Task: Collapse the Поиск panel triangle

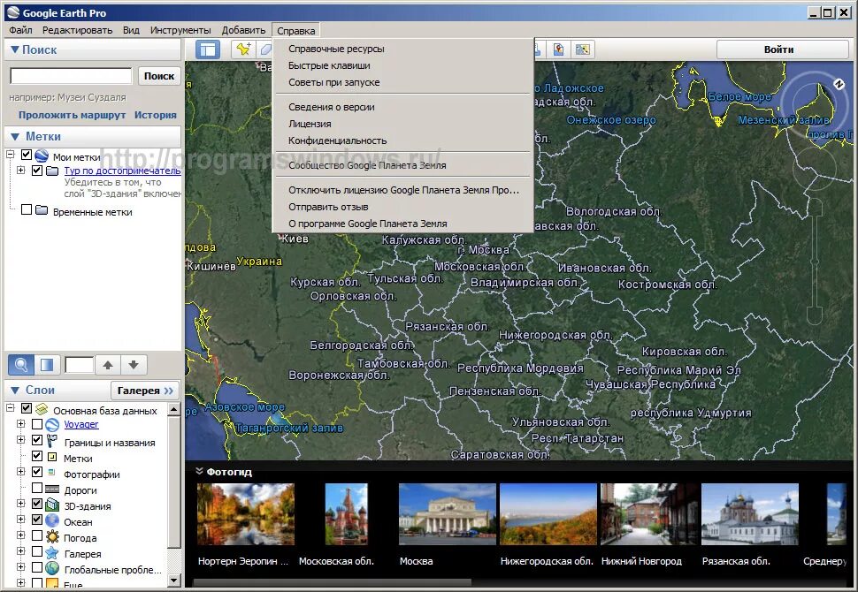Action: click(x=14, y=49)
